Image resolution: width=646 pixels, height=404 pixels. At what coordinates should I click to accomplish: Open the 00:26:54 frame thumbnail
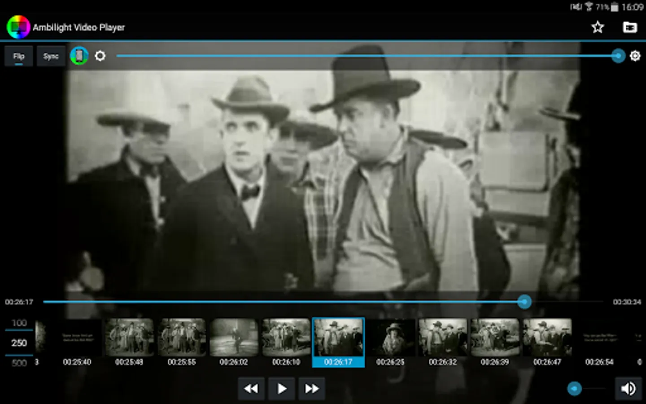click(x=599, y=343)
